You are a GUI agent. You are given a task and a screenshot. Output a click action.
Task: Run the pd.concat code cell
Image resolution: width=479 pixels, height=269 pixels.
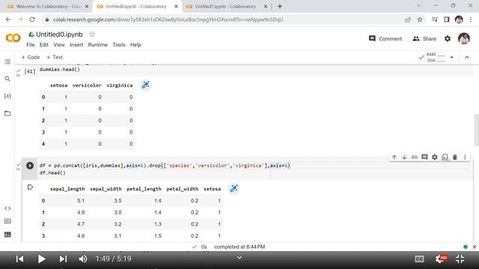pyautogui.click(x=30, y=166)
